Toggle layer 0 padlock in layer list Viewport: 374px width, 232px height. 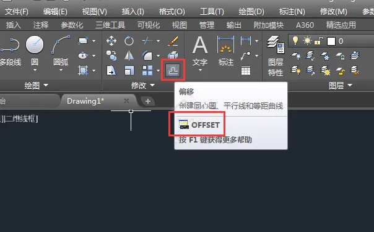319,41
